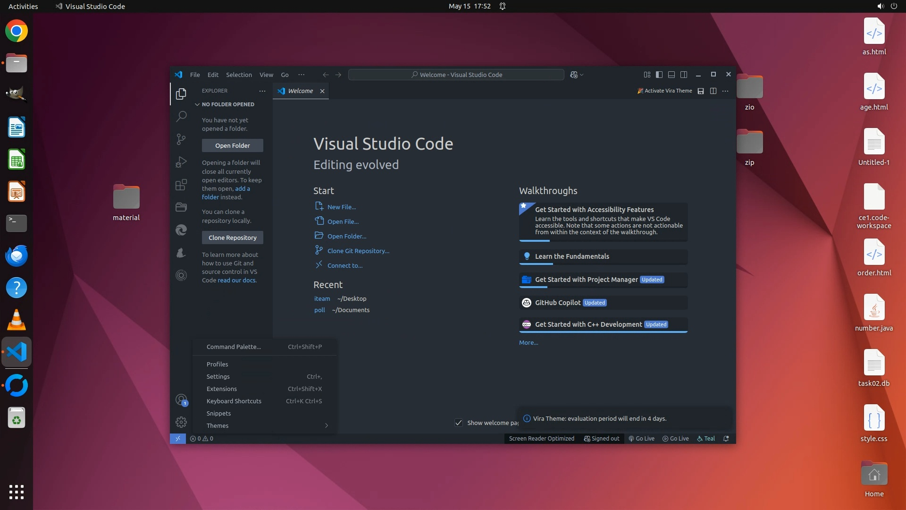Screen dimensions: 906x510
Task: Click the Manage gear icon
Action: tap(181, 422)
